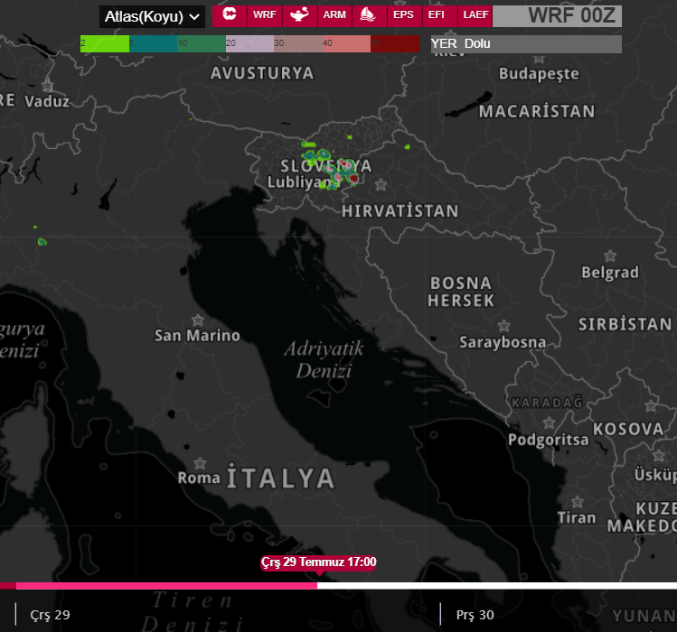Click the İTALYA country label
The image size is (677, 632).
click(280, 477)
